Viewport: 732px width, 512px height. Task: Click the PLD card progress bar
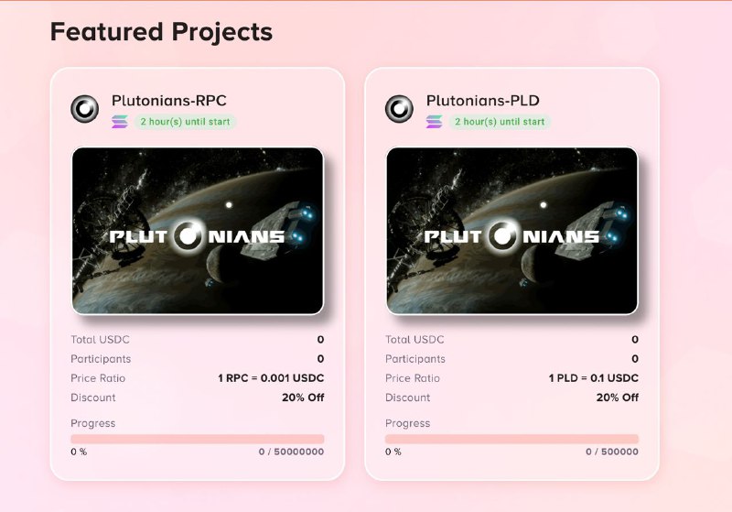point(511,439)
